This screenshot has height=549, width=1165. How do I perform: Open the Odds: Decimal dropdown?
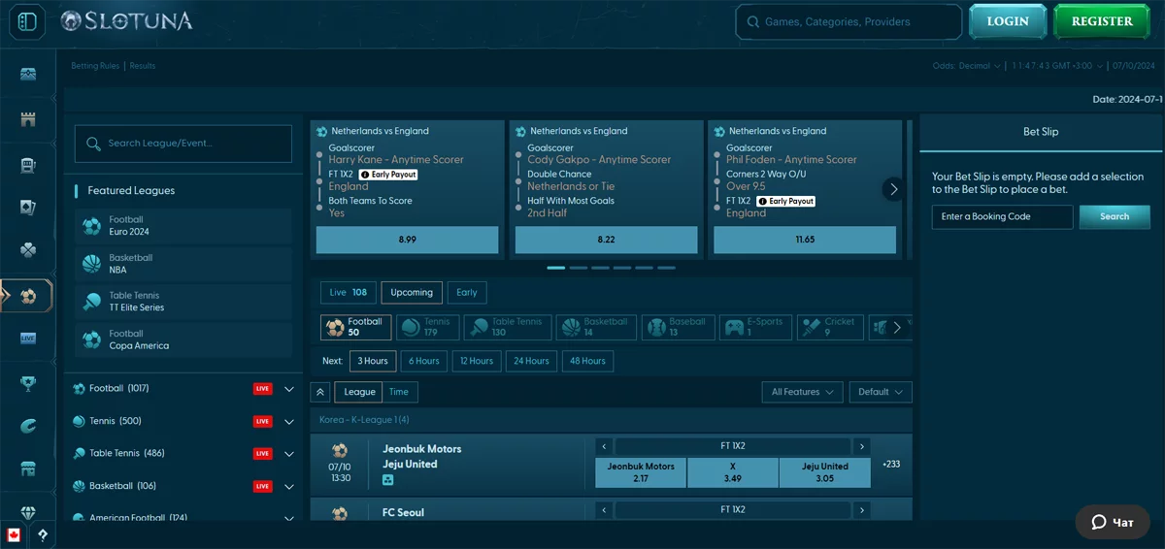click(x=967, y=66)
